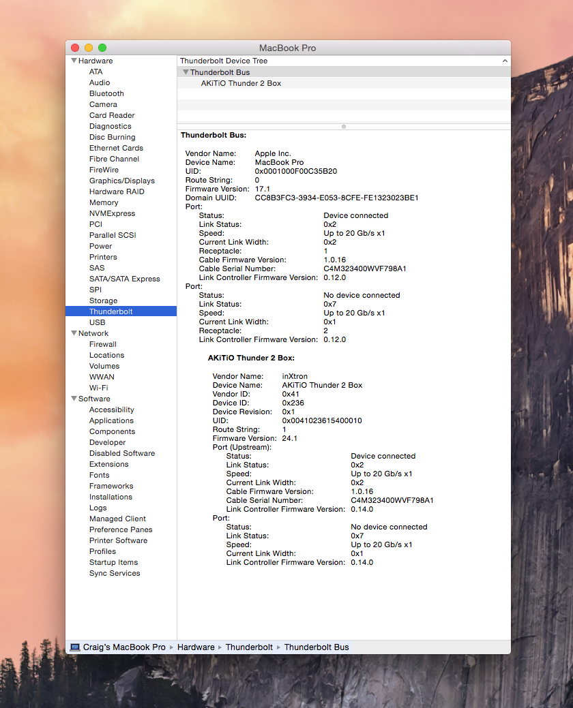Select USB in the sidebar
Image resolution: width=573 pixels, height=708 pixels.
[x=97, y=322]
